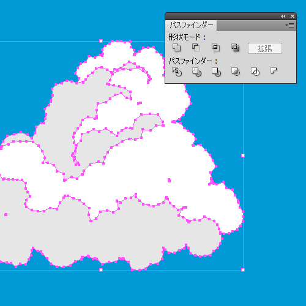Click the Minus Front shape mode icon

(196, 48)
